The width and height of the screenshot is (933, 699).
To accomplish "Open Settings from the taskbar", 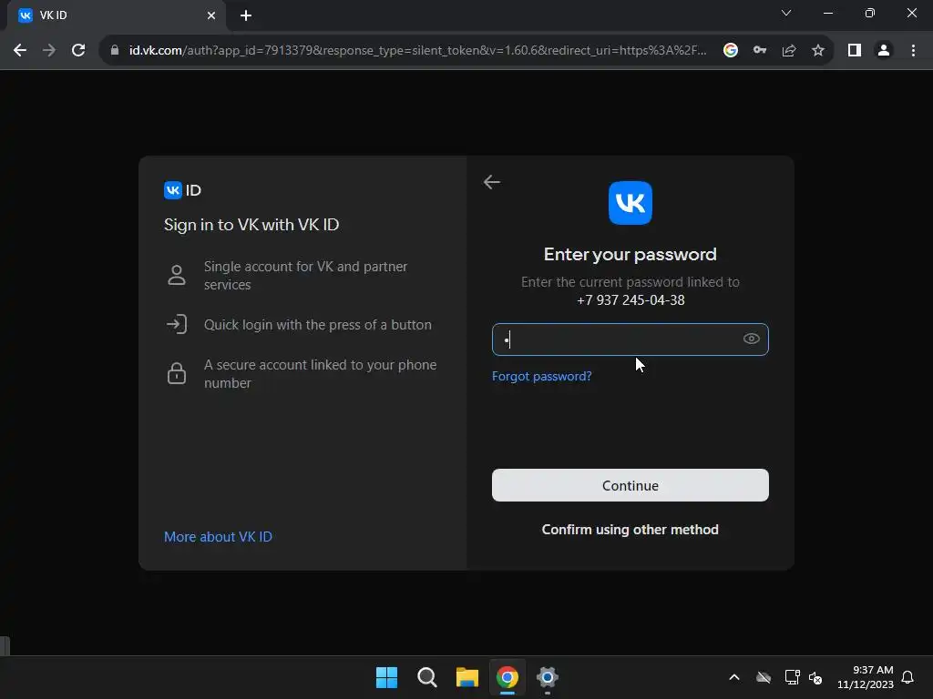I will [x=548, y=677].
